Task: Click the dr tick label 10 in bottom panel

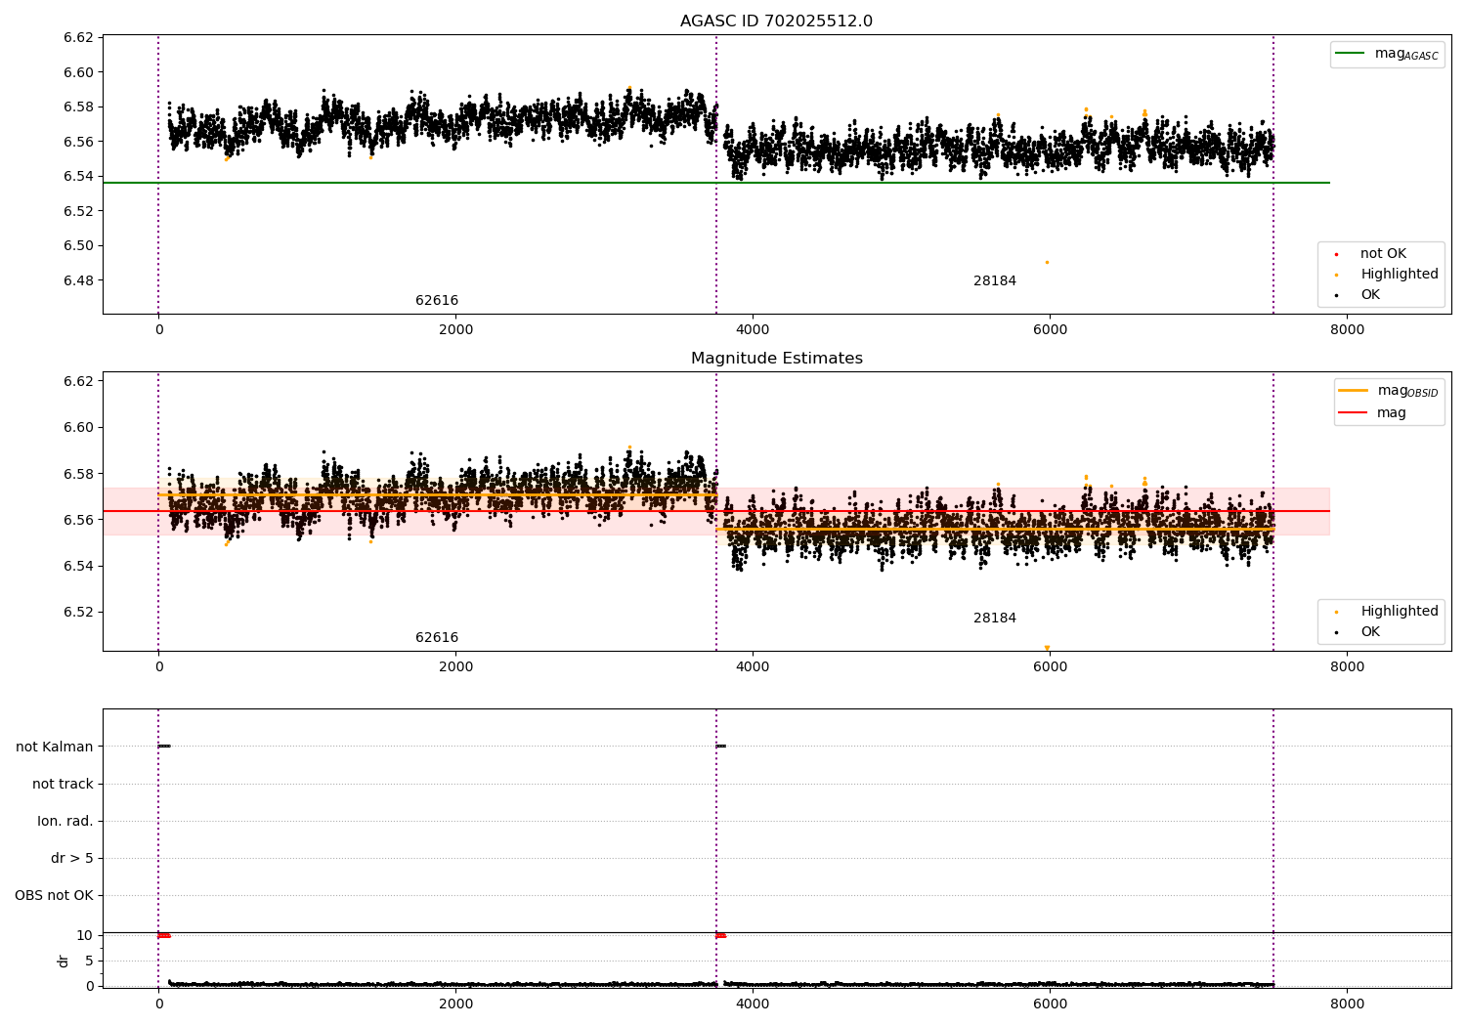Action: pyautogui.click(x=85, y=935)
